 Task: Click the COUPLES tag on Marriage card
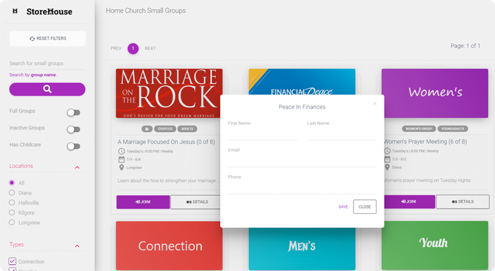pyautogui.click(x=165, y=129)
